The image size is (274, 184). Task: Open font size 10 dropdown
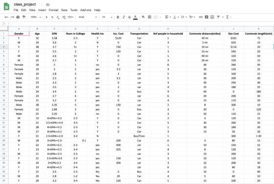pyautogui.click(x=107, y=17)
